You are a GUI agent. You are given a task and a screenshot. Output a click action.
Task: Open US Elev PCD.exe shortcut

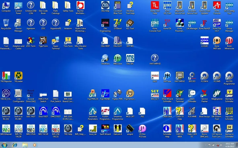142,131
